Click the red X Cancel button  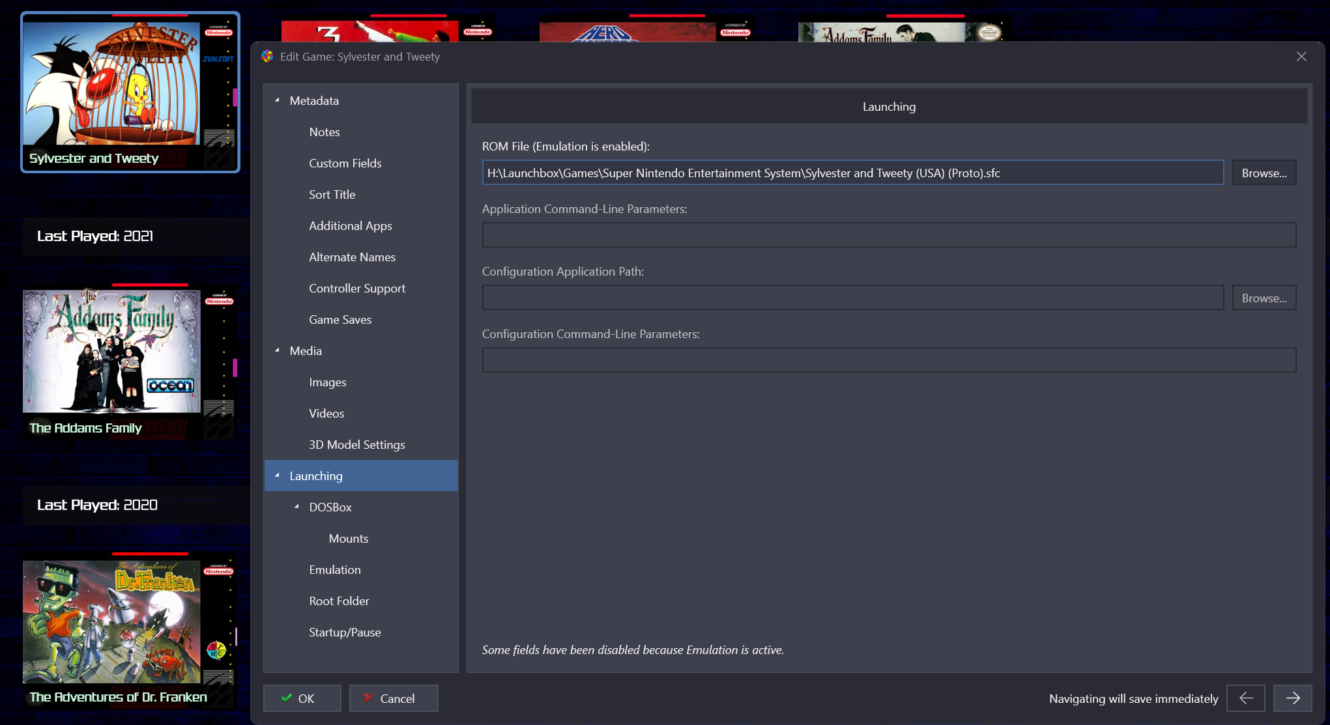click(394, 698)
